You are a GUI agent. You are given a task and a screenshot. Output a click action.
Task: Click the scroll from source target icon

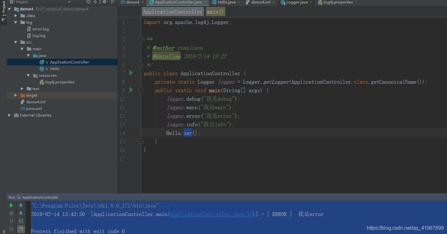coord(88,2)
